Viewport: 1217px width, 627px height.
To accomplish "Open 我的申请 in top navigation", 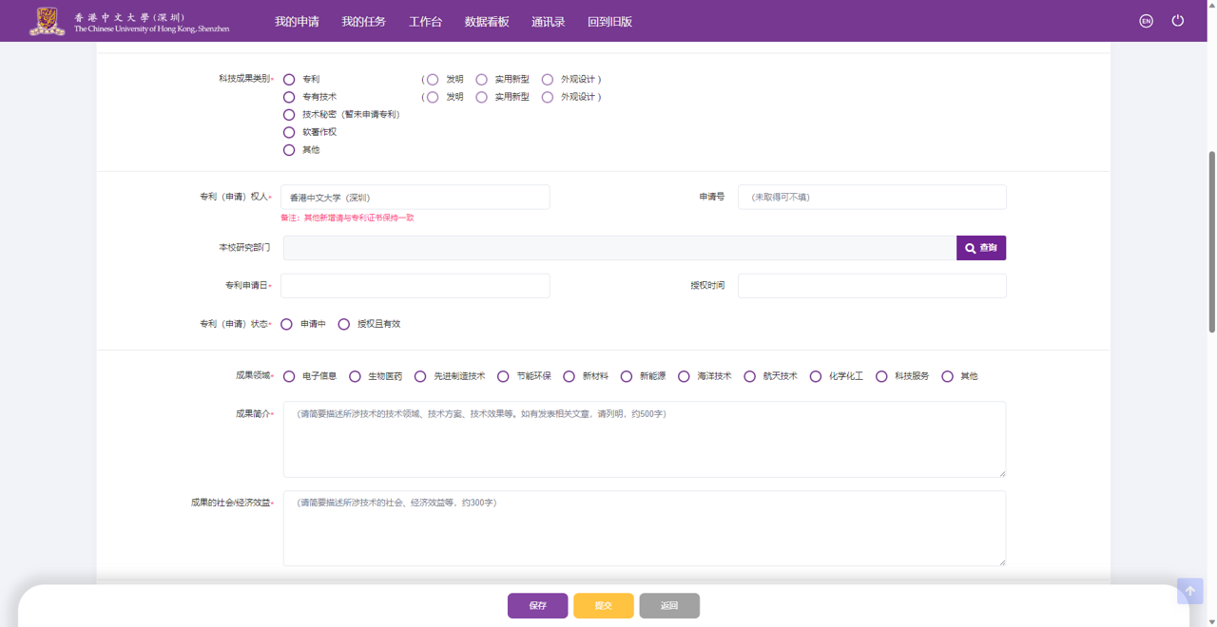I will point(297,22).
